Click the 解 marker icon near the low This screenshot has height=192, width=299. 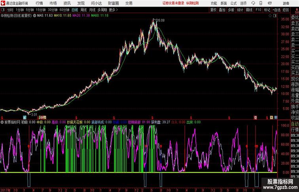click(x=25, y=117)
